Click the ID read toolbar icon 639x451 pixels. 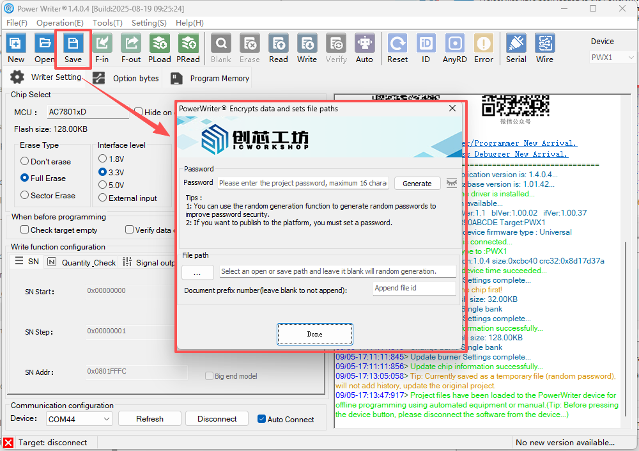pyautogui.click(x=426, y=43)
